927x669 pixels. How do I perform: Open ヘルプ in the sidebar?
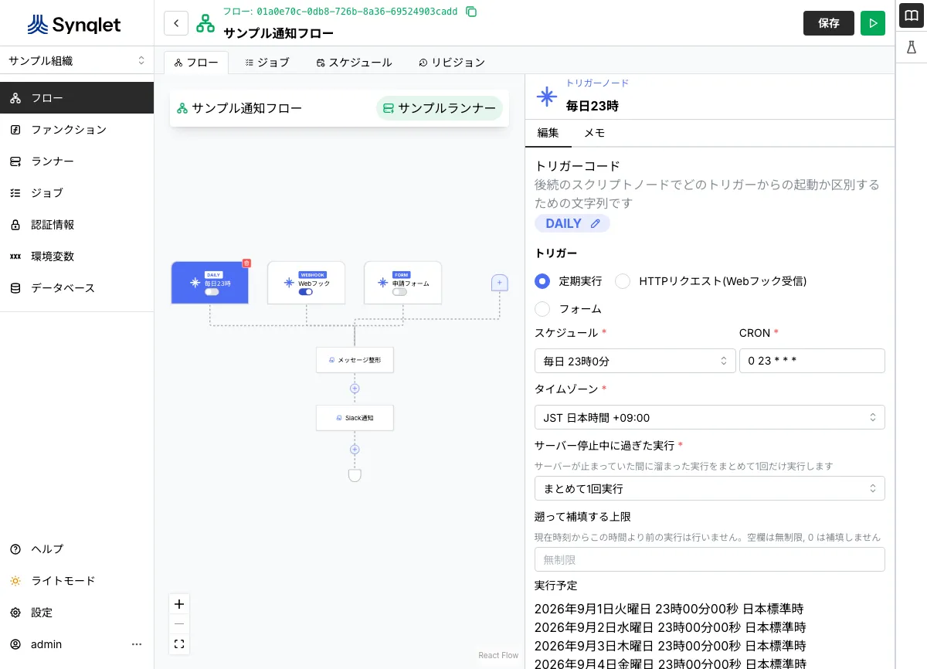coord(76,549)
